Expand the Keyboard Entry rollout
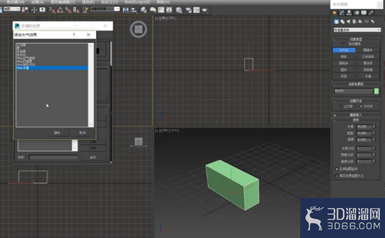The image size is (385, 238). pyautogui.click(x=356, y=115)
